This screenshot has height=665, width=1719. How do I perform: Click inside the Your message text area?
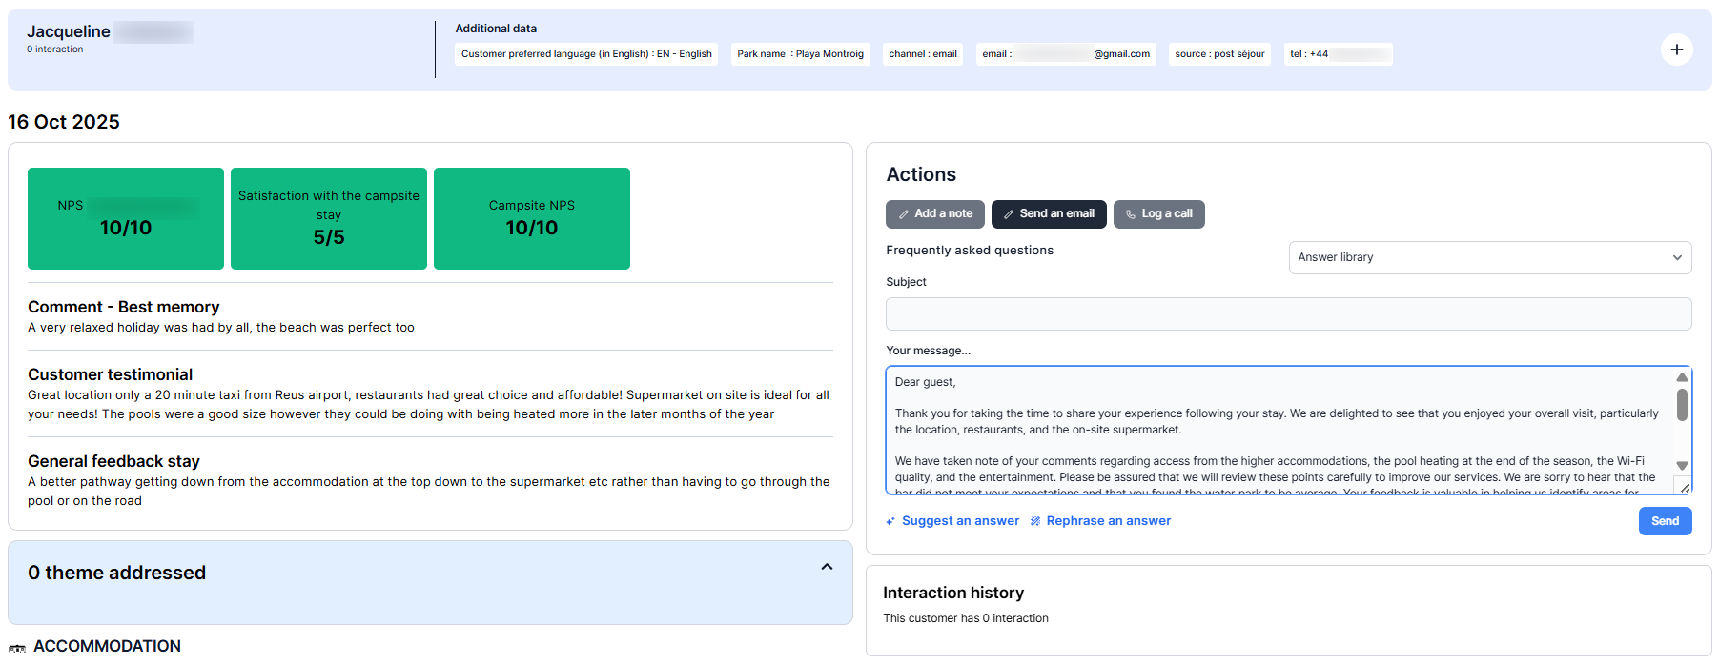pyautogui.click(x=1278, y=429)
